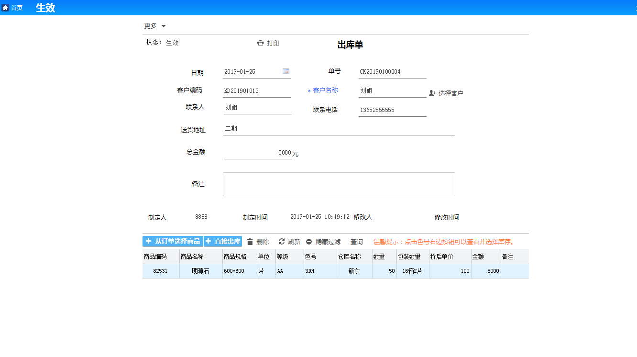Click the amount cell showing 5000 in table
Image resolution: width=637 pixels, height=357 pixels.
coord(486,271)
